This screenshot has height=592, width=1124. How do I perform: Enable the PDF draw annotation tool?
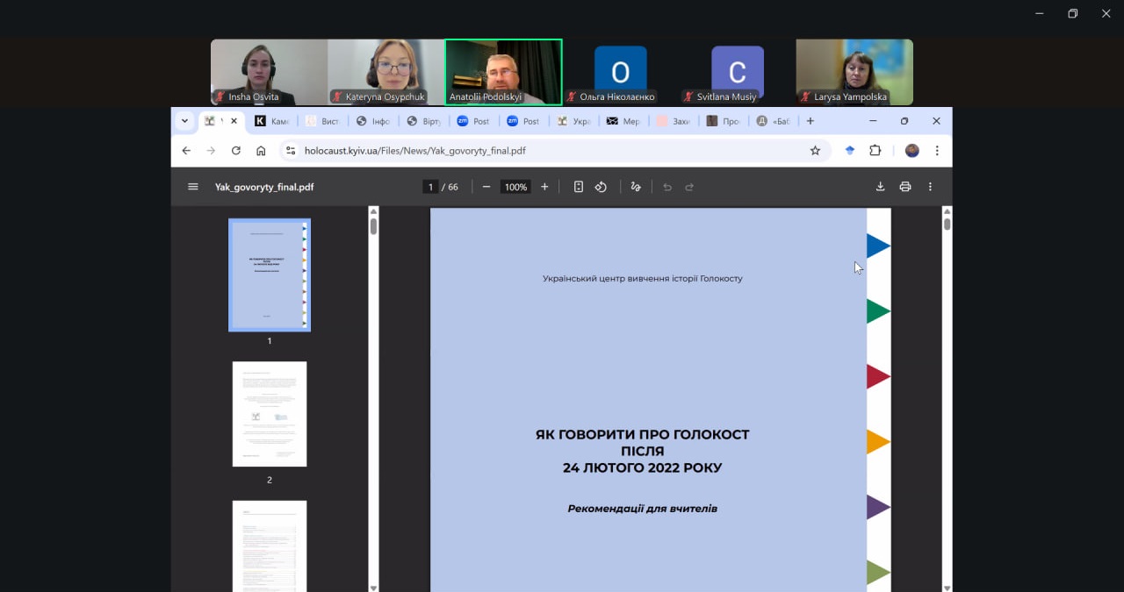pos(636,187)
